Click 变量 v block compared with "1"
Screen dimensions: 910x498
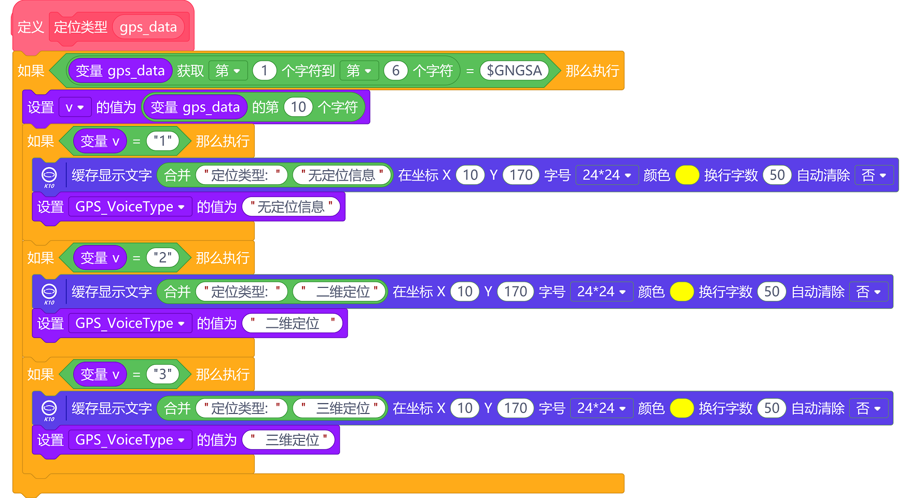click(x=100, y=141)
